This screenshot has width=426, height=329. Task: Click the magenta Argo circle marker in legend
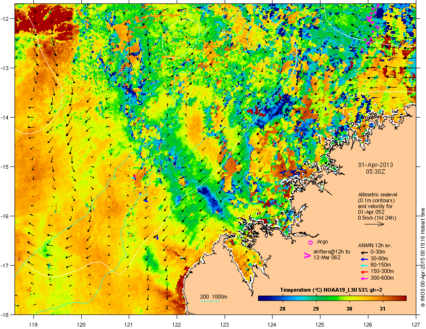(310, 242)
